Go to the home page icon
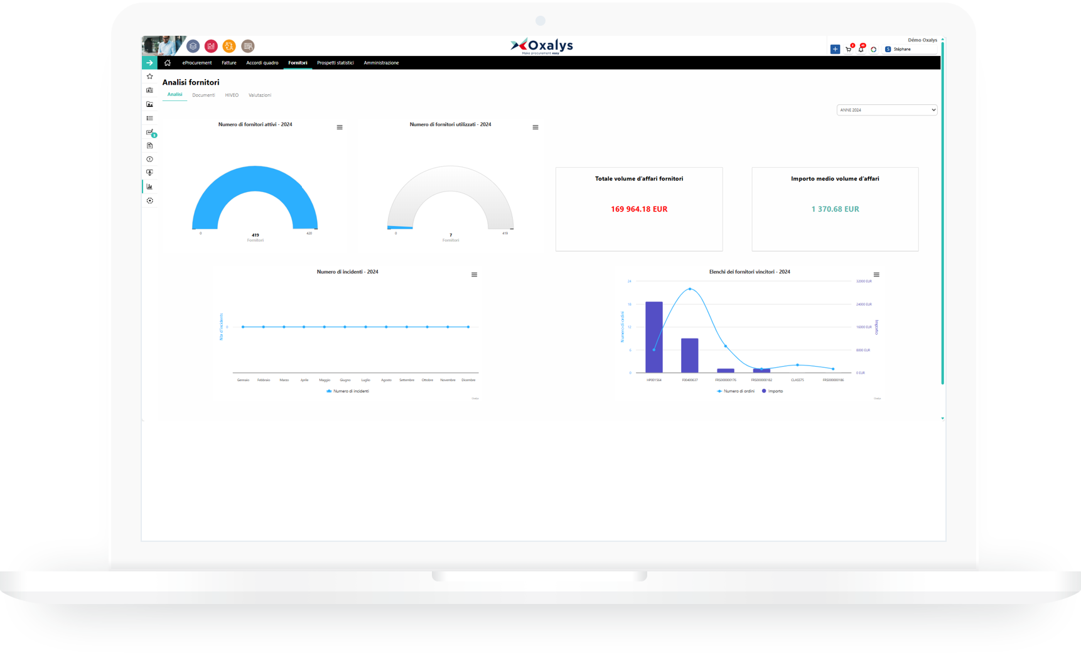This screenshot has width=1081, height=653. (168, 63)
